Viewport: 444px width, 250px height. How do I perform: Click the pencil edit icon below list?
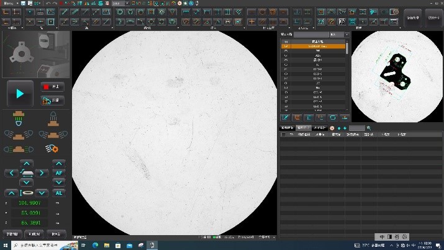click(x=285, y=118)
